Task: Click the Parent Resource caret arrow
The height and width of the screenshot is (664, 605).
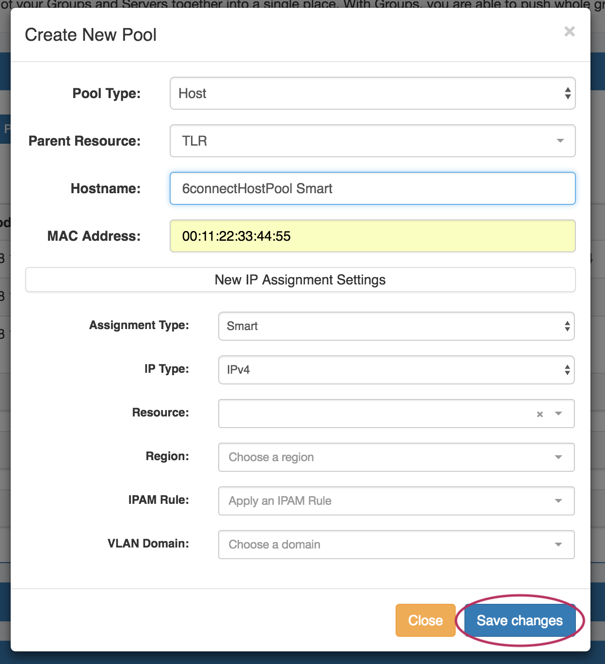Action: 560,141
